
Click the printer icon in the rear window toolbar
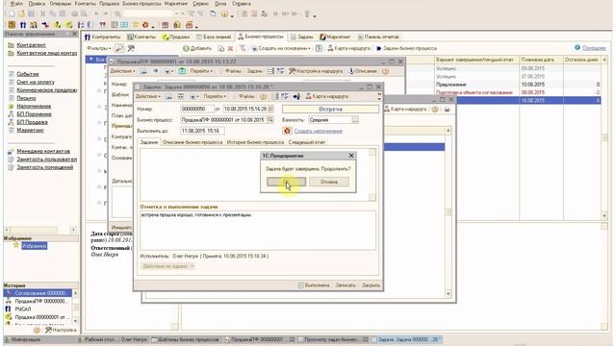(x=447, y=109)
